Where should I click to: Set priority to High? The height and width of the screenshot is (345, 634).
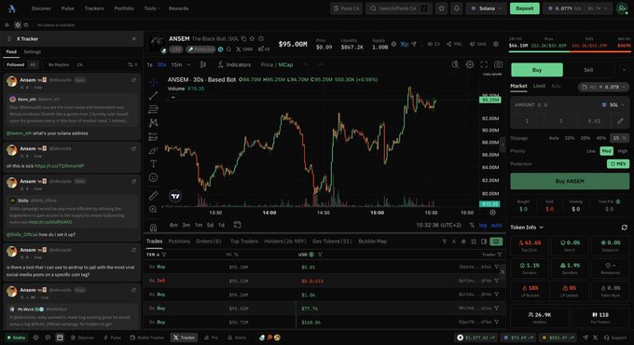622,151
